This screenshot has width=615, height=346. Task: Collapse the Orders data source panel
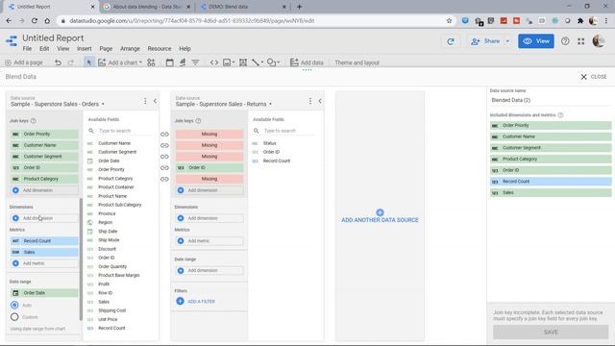click(155, 101)
